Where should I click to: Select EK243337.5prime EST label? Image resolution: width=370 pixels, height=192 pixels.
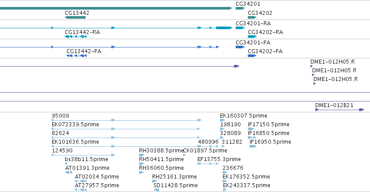(x=247, y=185)
